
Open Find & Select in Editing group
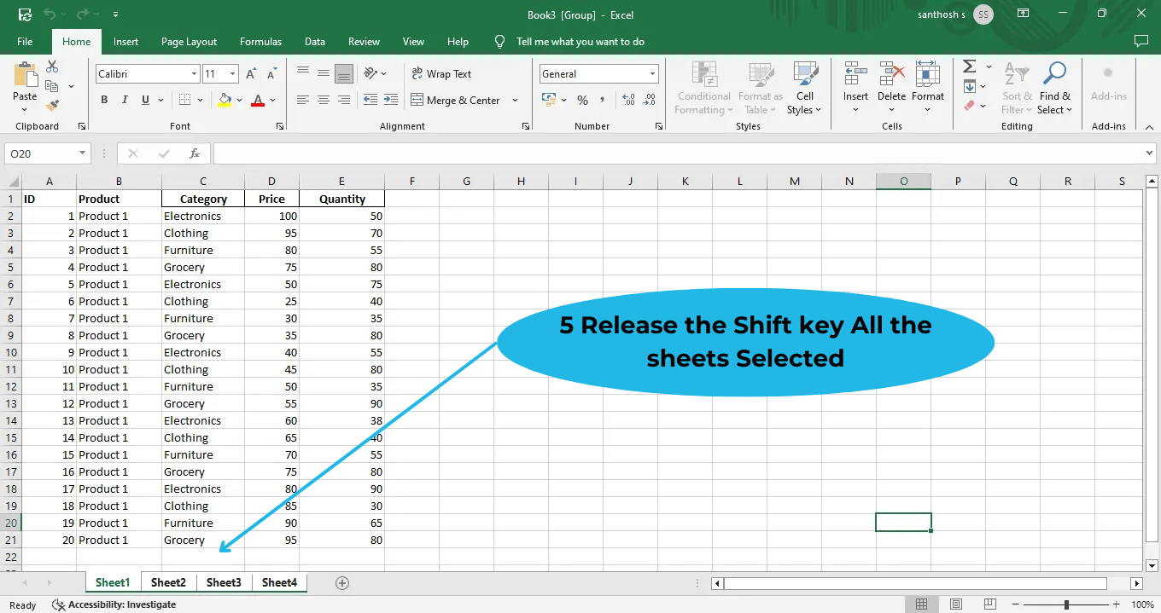pyautogui.click(x=1055, y=88)
